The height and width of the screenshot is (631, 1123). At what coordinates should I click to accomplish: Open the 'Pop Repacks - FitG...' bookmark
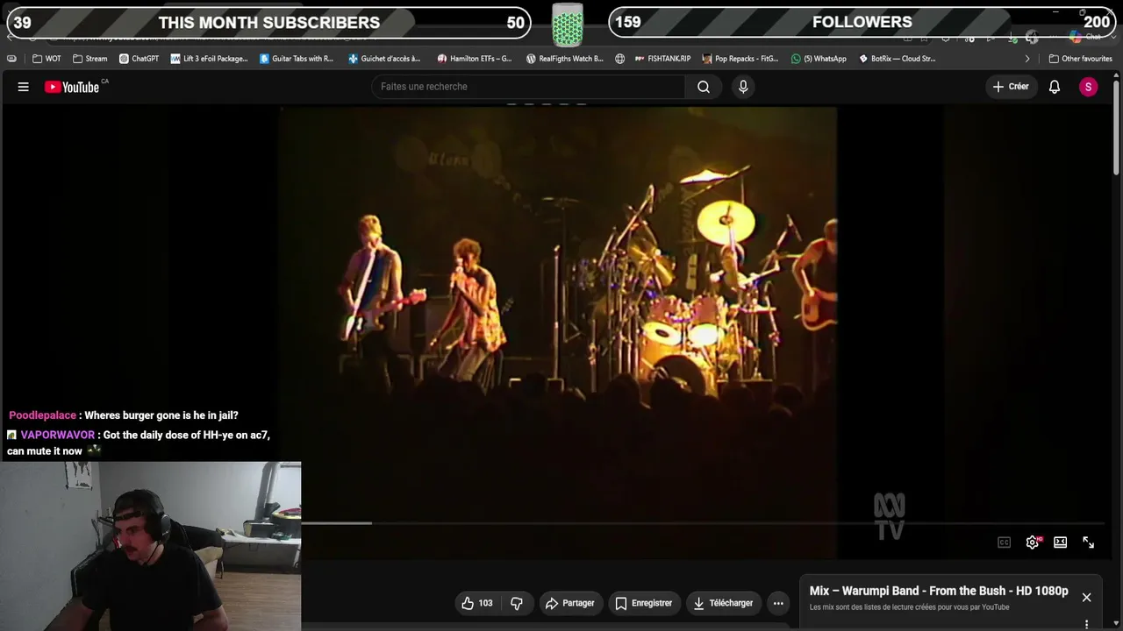[740, 59]
